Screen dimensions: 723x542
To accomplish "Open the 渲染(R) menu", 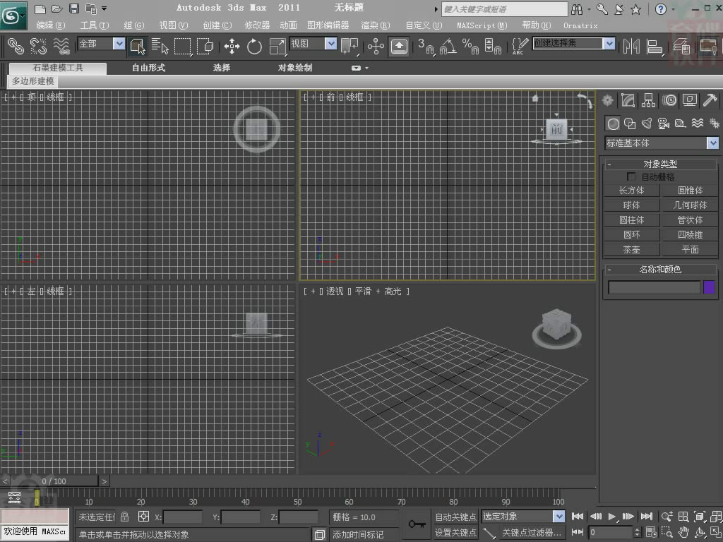I will coord(376,25).
